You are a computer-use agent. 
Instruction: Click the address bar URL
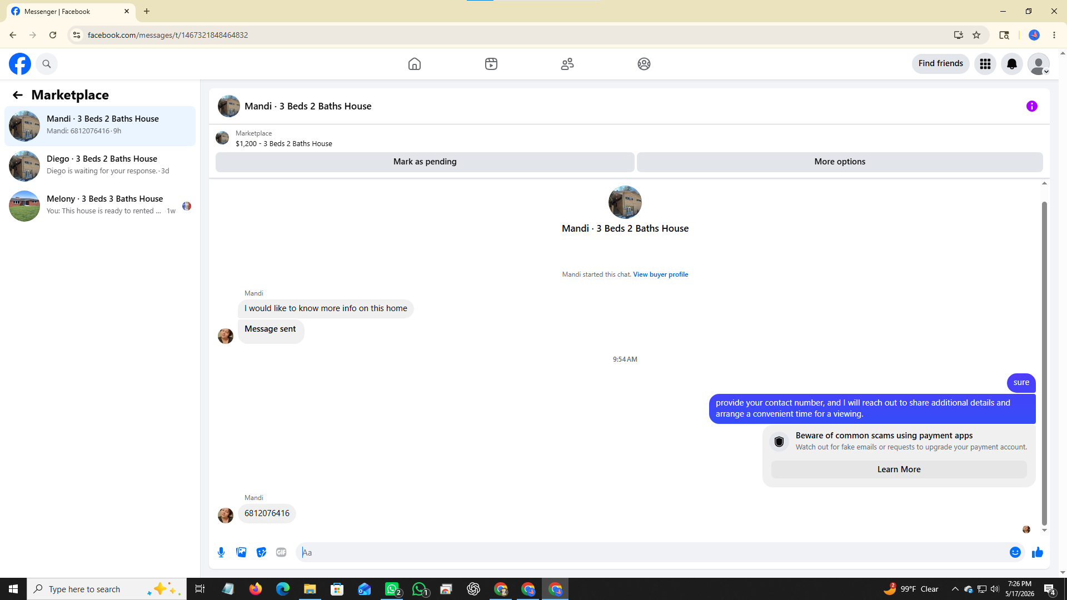(x=168, y=35)
